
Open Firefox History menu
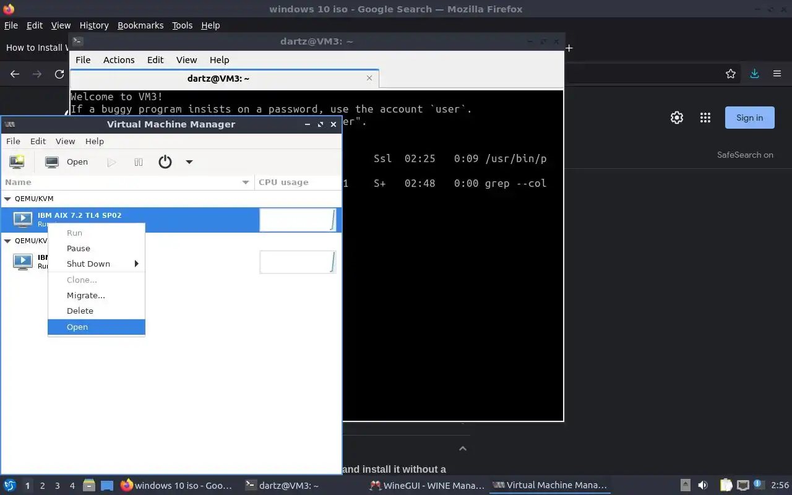(94, 25)
